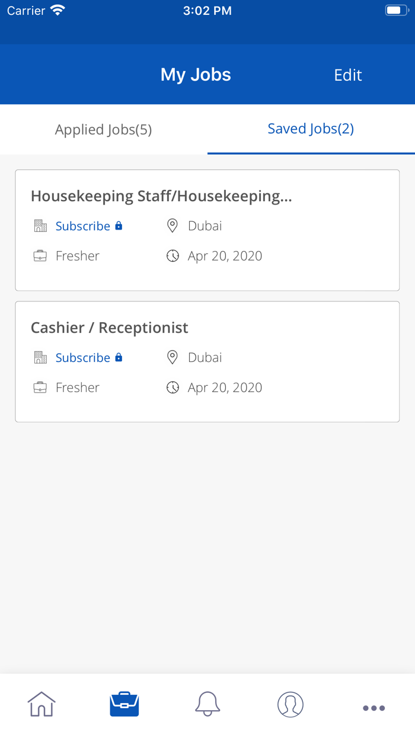415x738 pixels.
Task: Open notifications using the bell icon
Action: (x=207, y=704)
